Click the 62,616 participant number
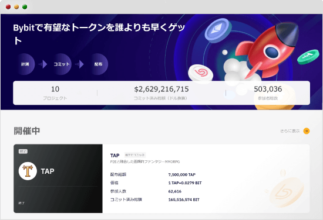Screen dimensions: 323x220 coord(174,191)
